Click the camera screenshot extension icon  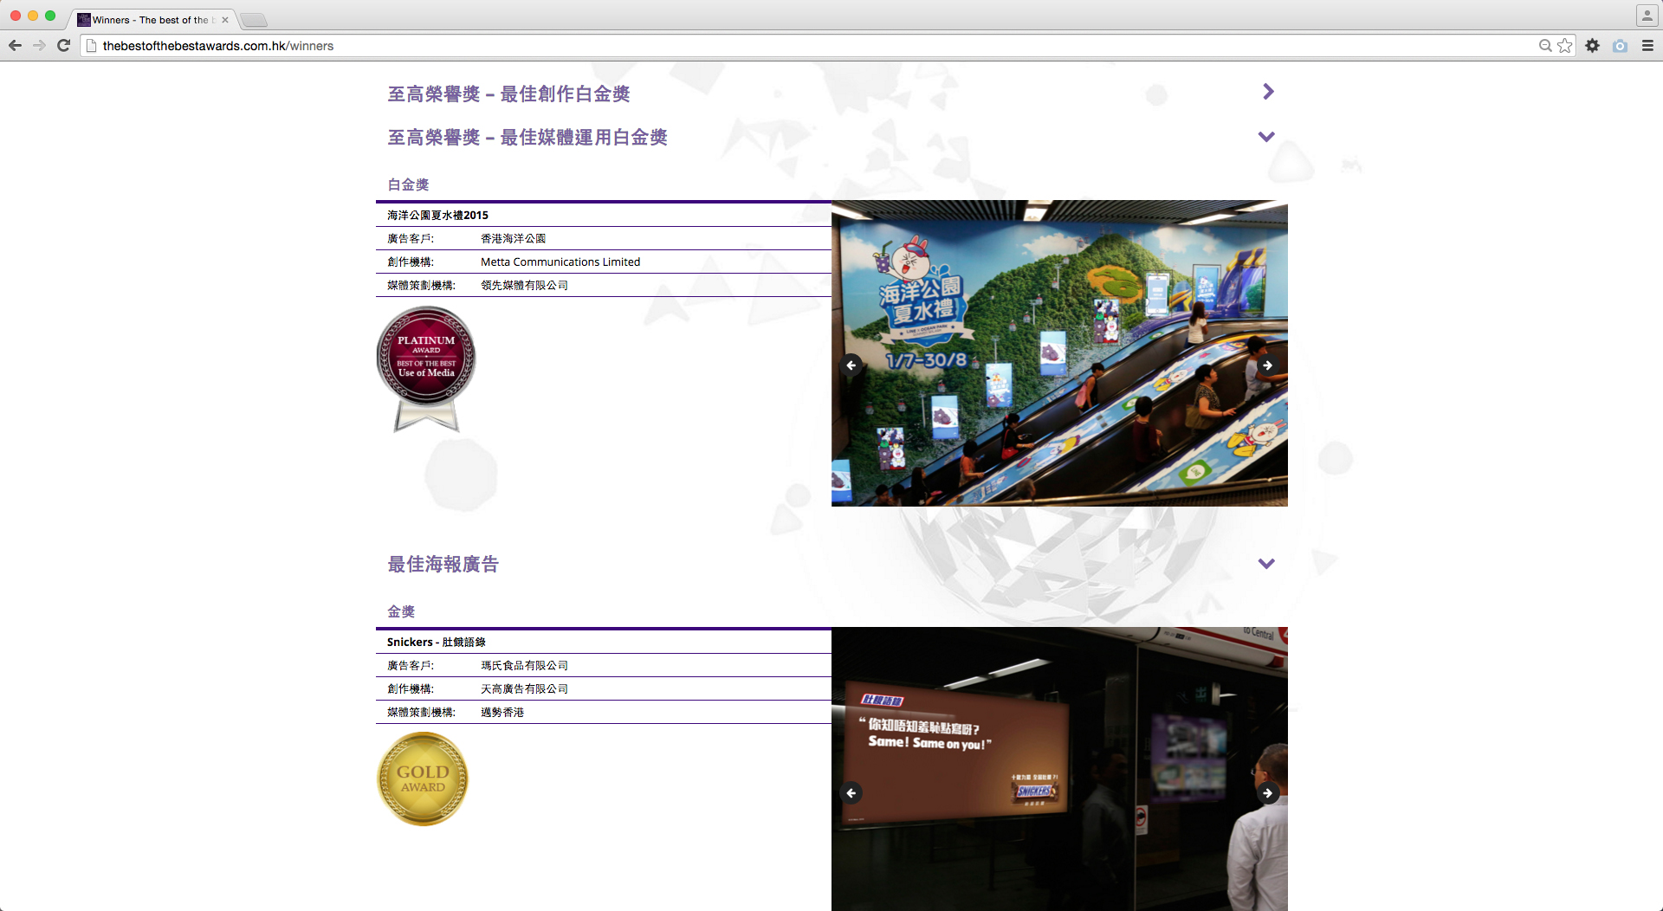tap(1620, 46)
